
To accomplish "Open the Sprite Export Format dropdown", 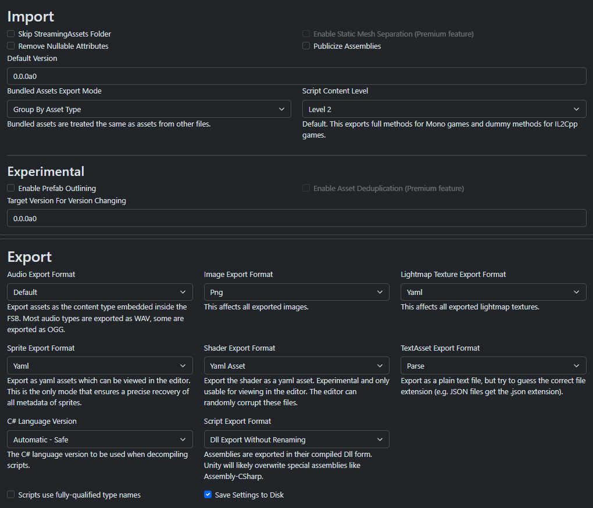I will pos(100,366).
